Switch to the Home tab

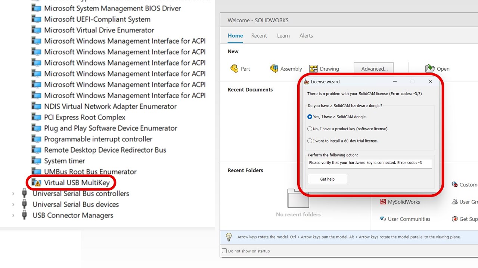[235, 36]
